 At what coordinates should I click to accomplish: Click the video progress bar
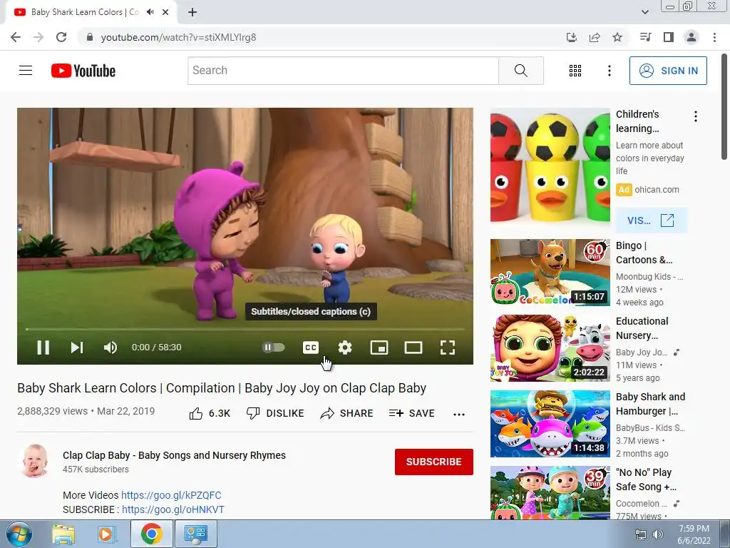(x=245, y=329)
